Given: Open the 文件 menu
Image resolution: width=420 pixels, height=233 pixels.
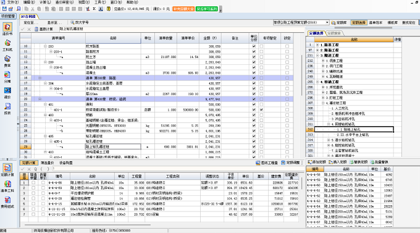Looking at the screenshot, I should [x=13, y=2].
